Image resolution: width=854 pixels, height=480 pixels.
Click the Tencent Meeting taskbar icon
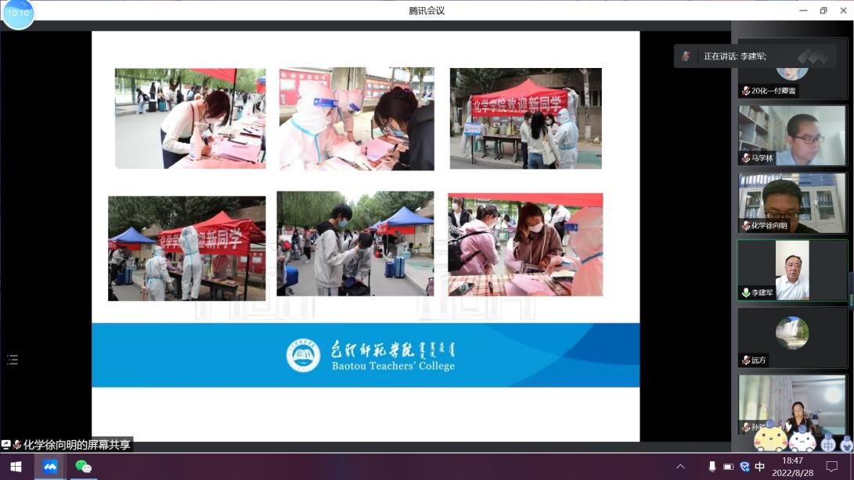50,467
